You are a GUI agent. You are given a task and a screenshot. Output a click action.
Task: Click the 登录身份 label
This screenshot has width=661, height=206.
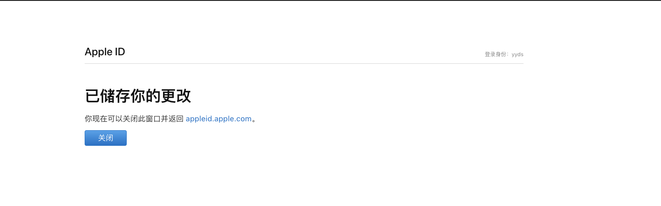pos(496,54)
